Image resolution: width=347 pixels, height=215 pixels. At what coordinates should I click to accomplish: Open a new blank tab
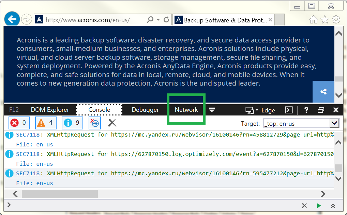click(x=279, y=20)
